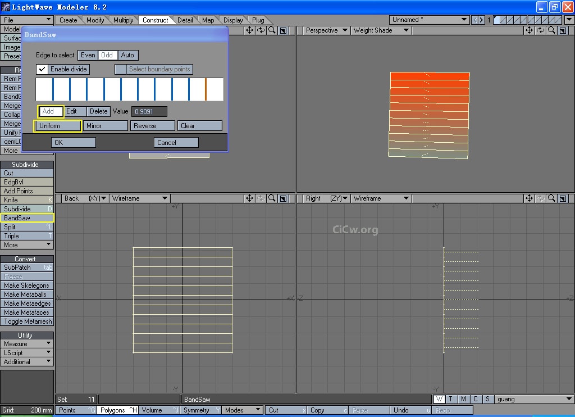Screen dimensions: 575x417
Task: Click the zoom magnifier in Right viewport
Action: (x=551, y=198)
